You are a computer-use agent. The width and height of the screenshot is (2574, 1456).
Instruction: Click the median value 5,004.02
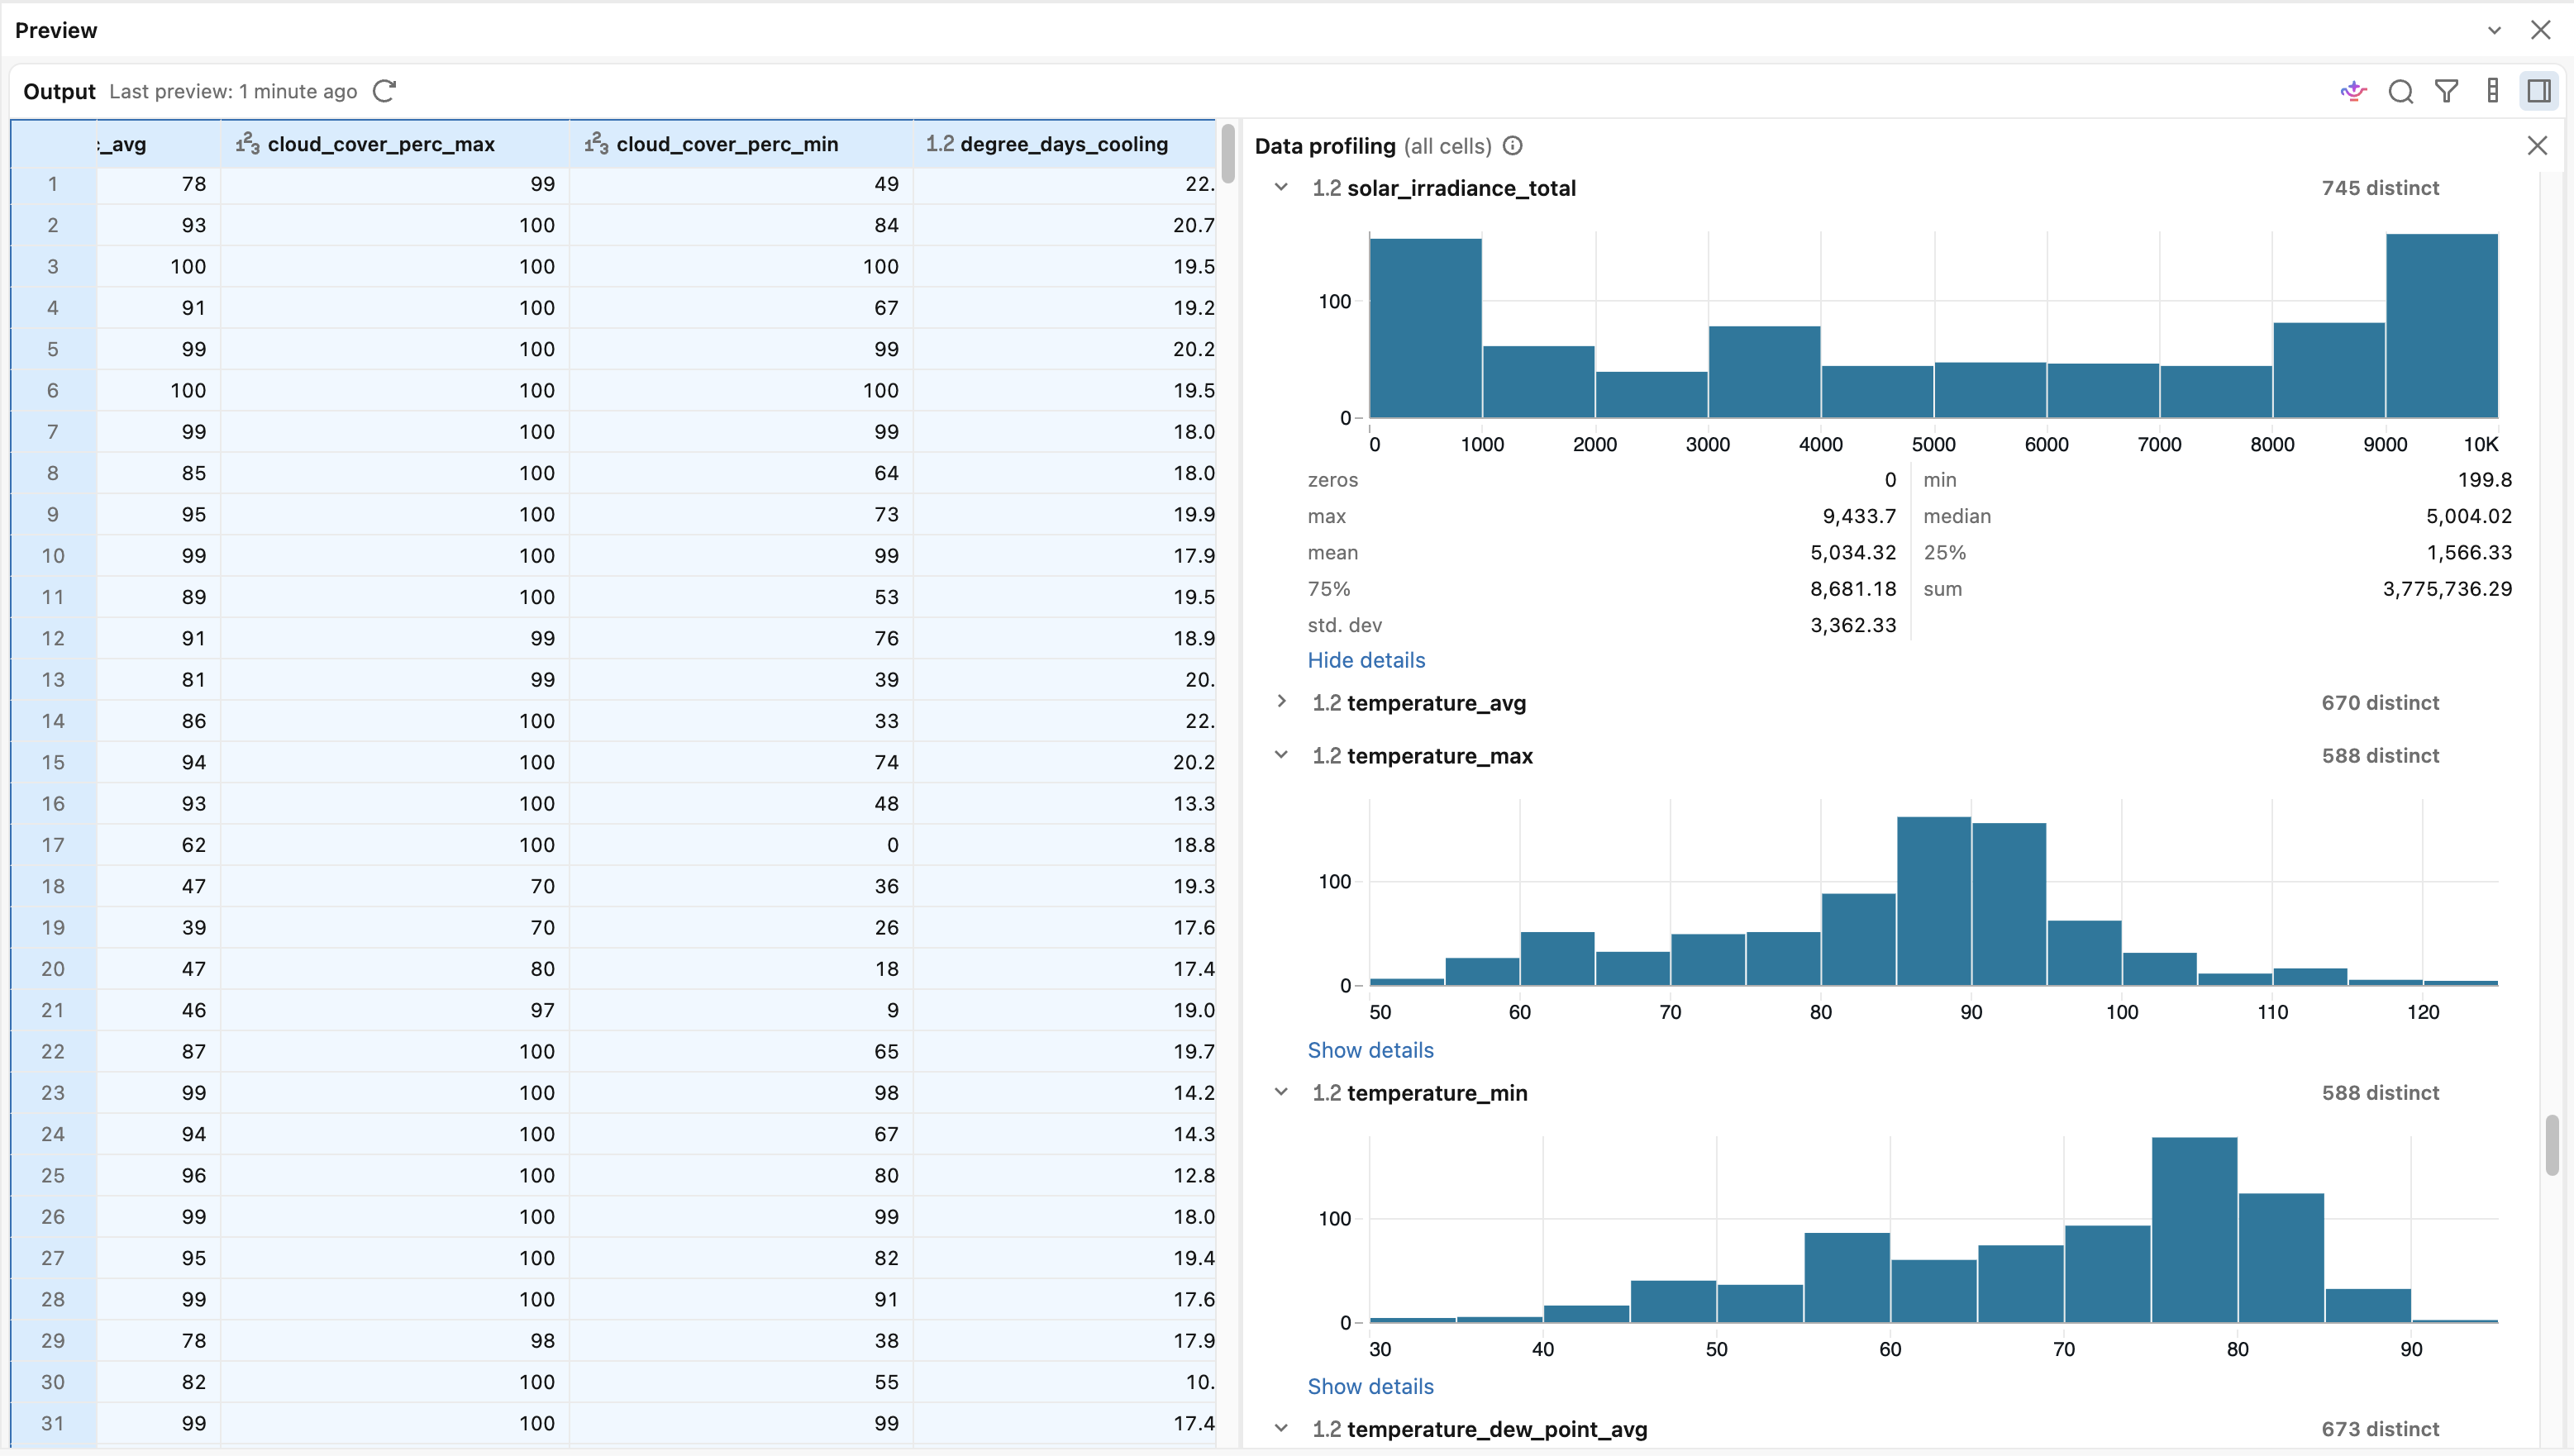coord(2469,516)
